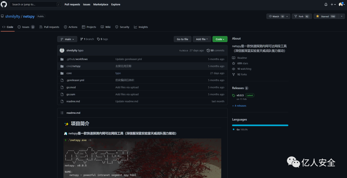347x178 pixels.
Task: Switch to the repository Pull requests tab
Action: 49,27
